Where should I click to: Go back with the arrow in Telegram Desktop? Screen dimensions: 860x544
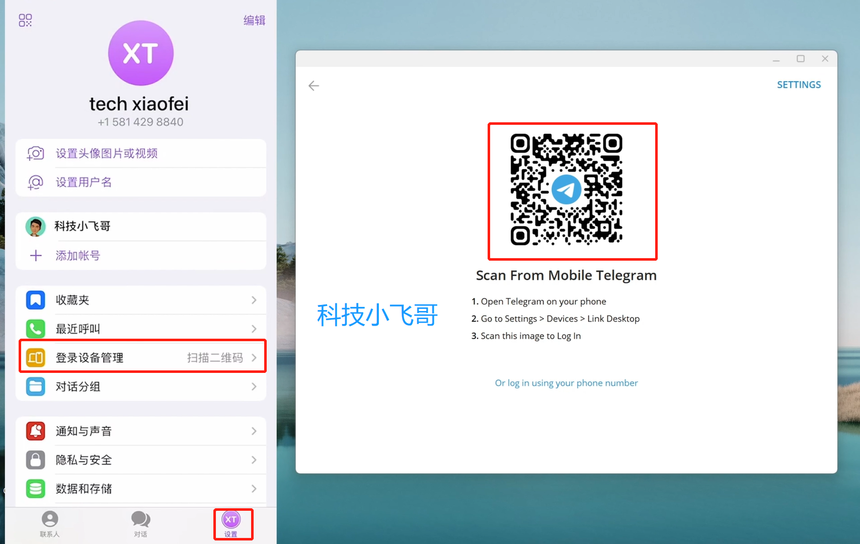click(314, 86)
